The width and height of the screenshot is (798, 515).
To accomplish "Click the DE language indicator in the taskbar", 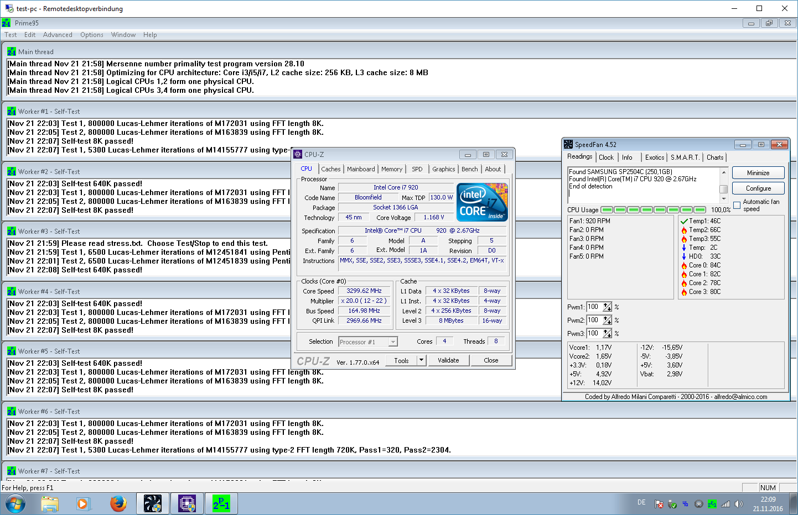I will click(641, 502).
